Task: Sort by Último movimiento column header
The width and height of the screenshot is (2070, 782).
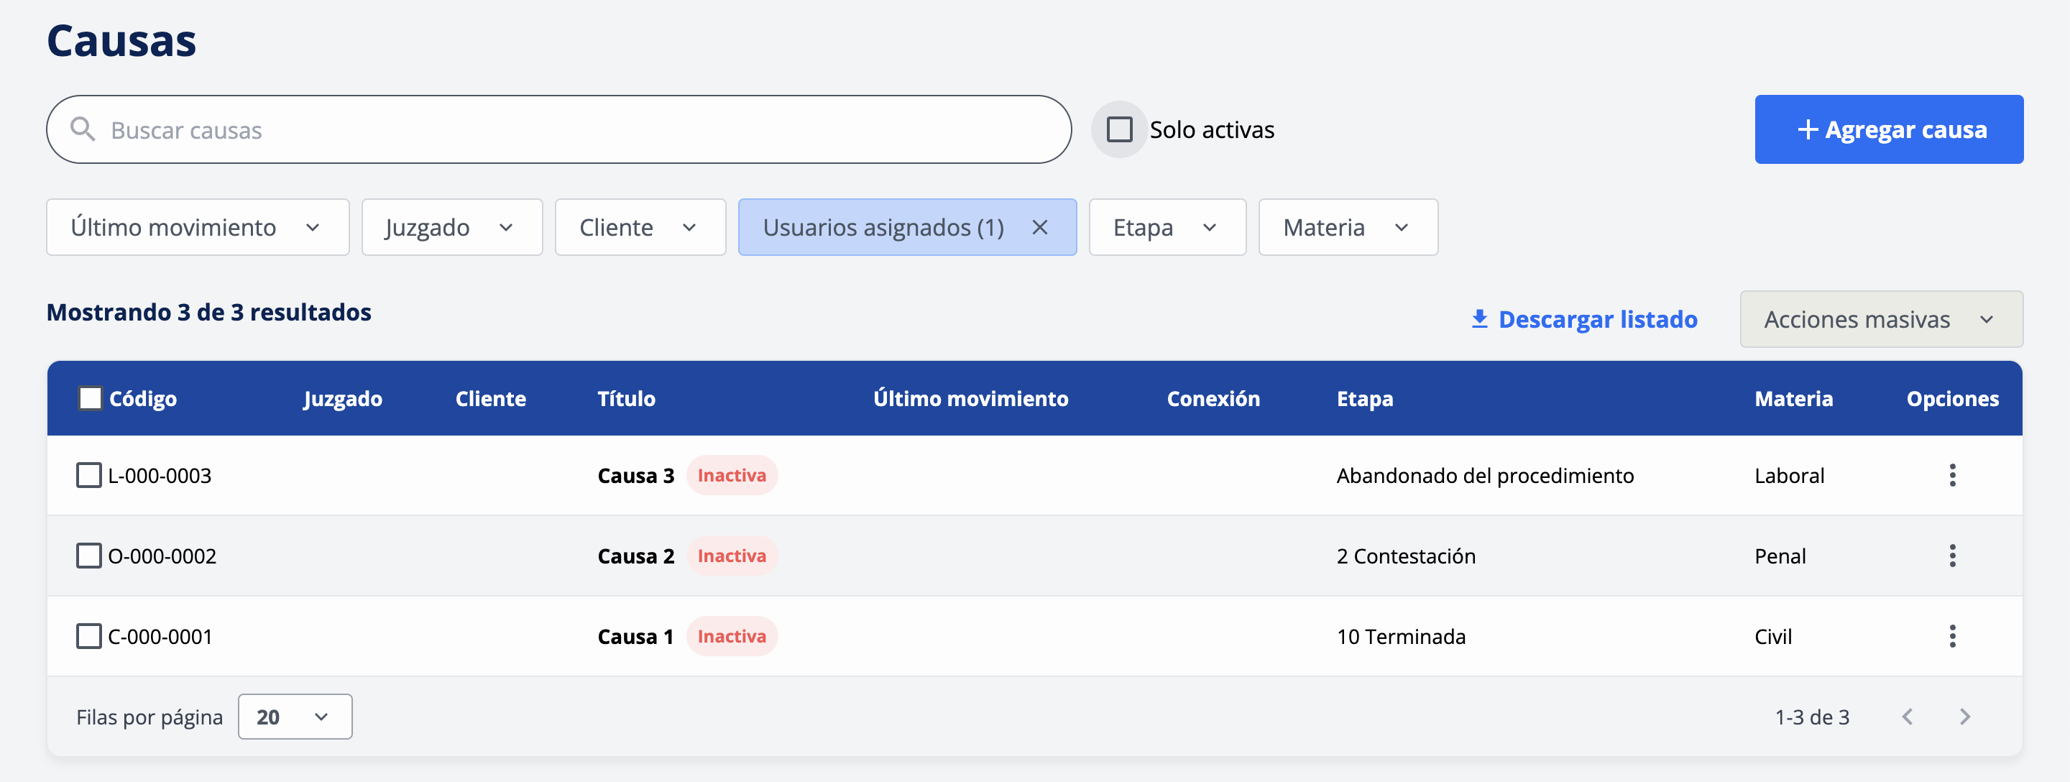Action: 970,399
